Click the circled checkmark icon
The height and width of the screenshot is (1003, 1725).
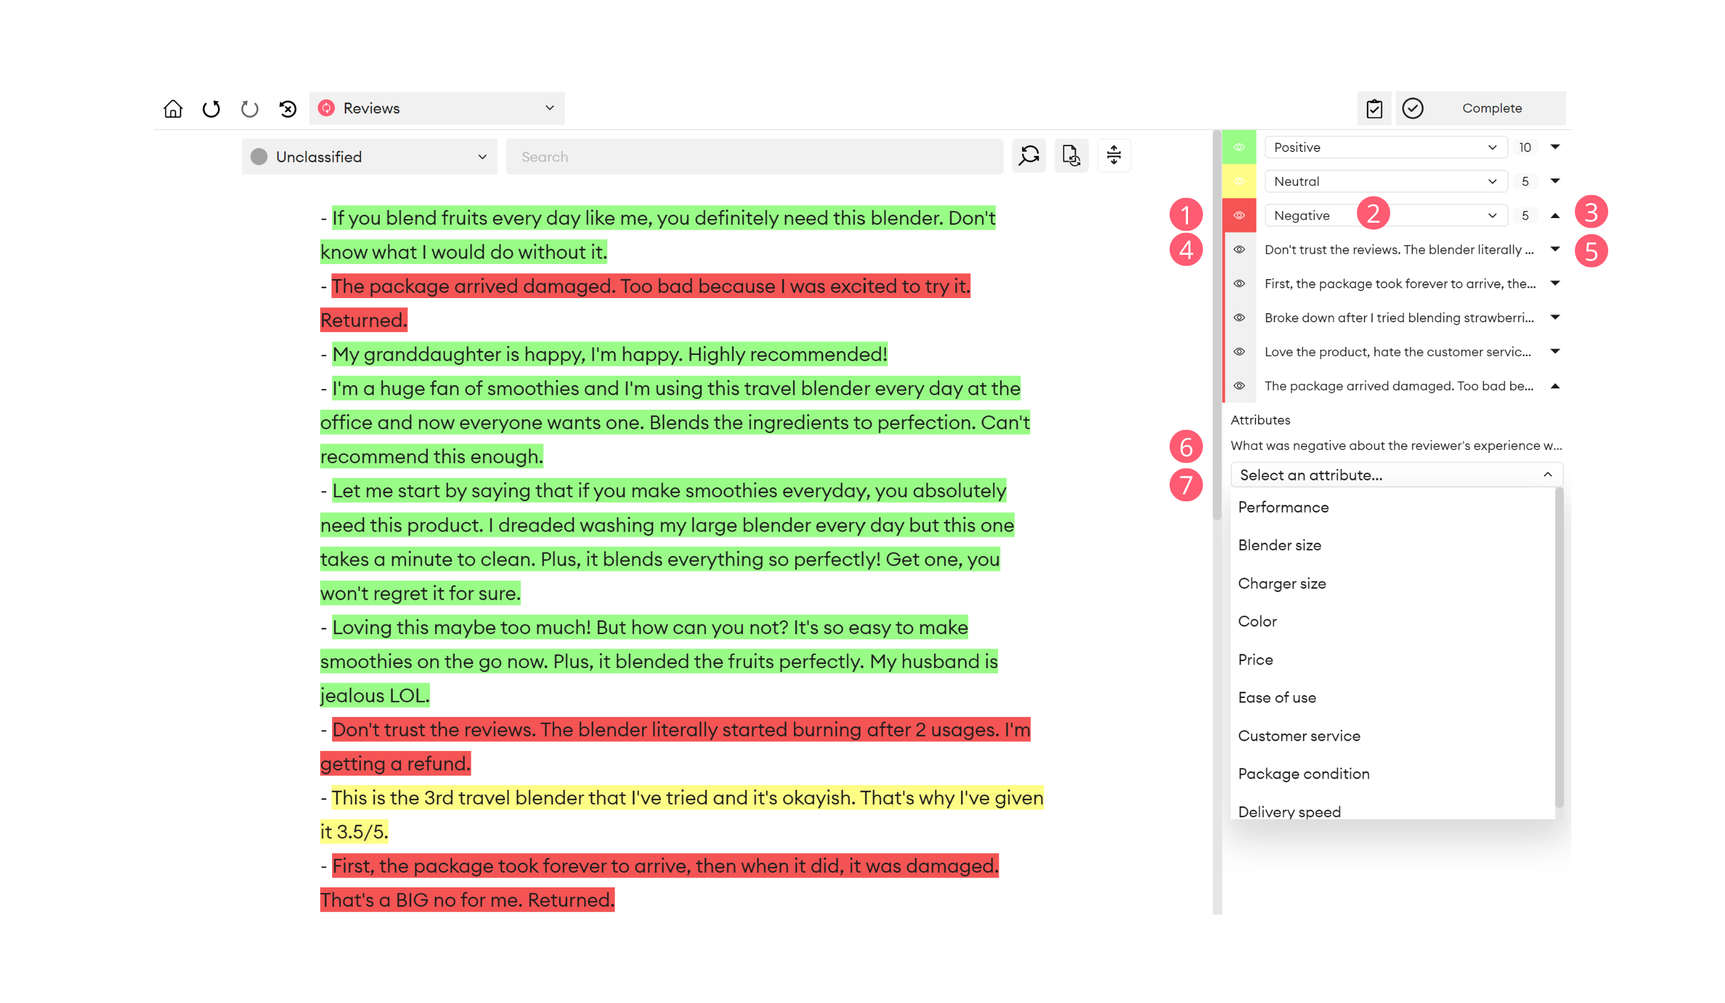click(x=1413, y=108)
